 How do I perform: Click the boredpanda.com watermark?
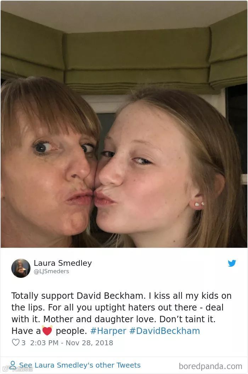(x=210, y=366)
